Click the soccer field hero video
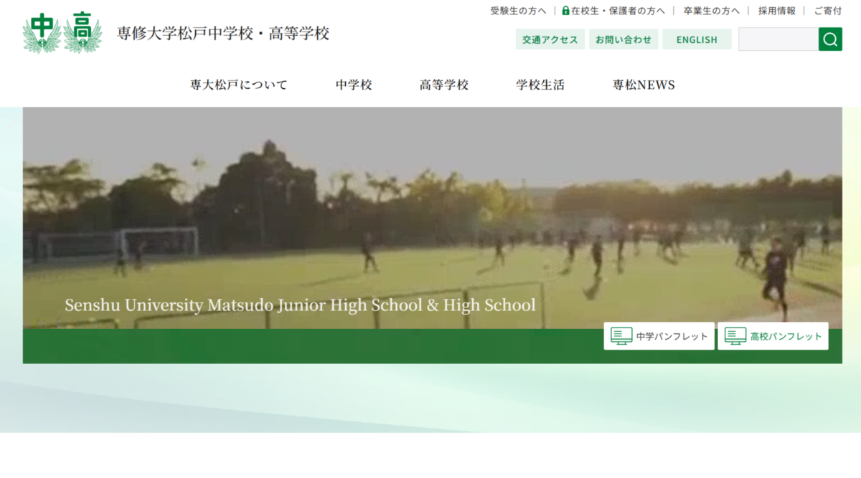This screenshot has height=478, width=861. tap(433, 218)
